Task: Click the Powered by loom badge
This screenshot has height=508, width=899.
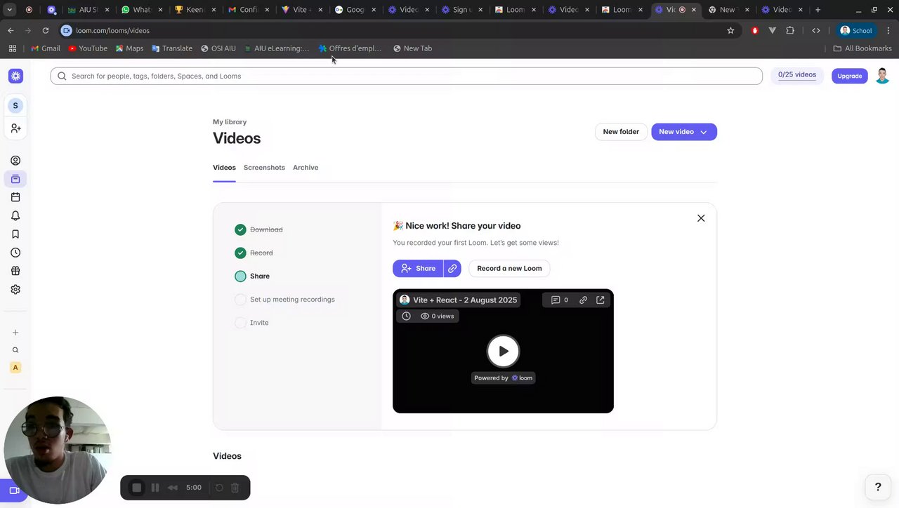Action: (x=503, y=377)
